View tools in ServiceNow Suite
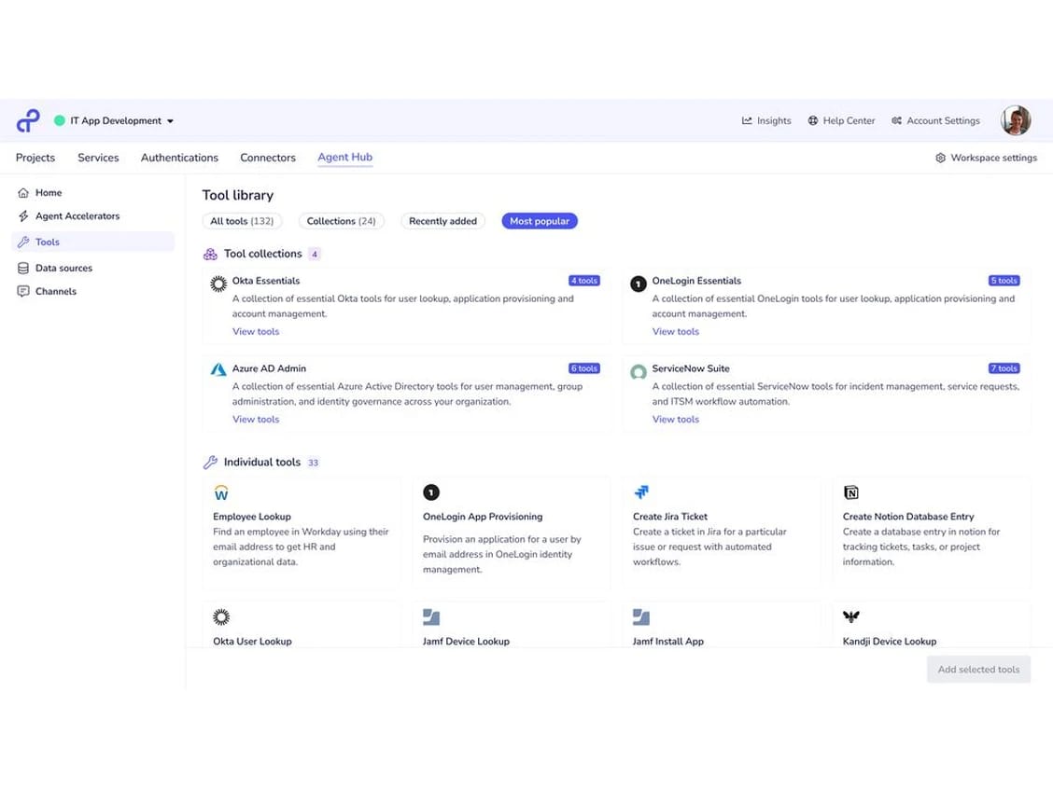1053x789 pixels. 676,420
